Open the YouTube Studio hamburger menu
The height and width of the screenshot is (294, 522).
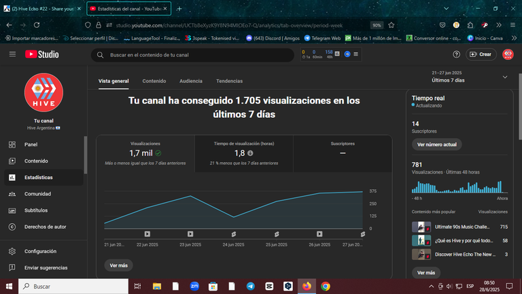pos(12,54)
